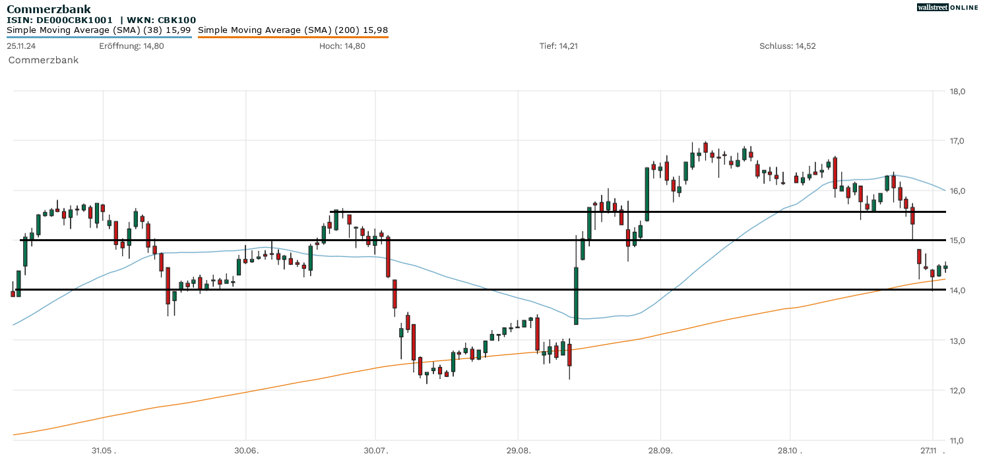
Task: Click the 18,0 label on price axis
Action: click(x=957, y=91)
